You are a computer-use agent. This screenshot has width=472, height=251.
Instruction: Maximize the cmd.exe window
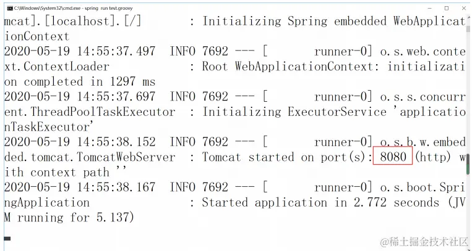(446, 8)
